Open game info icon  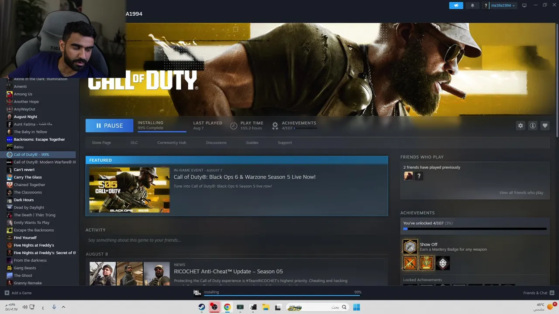(533, 126)
